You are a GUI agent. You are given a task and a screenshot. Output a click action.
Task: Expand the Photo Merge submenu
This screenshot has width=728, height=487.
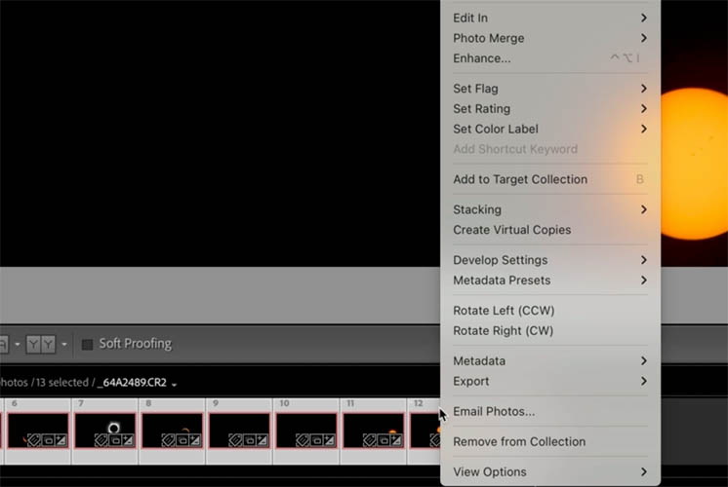[549, 38]
